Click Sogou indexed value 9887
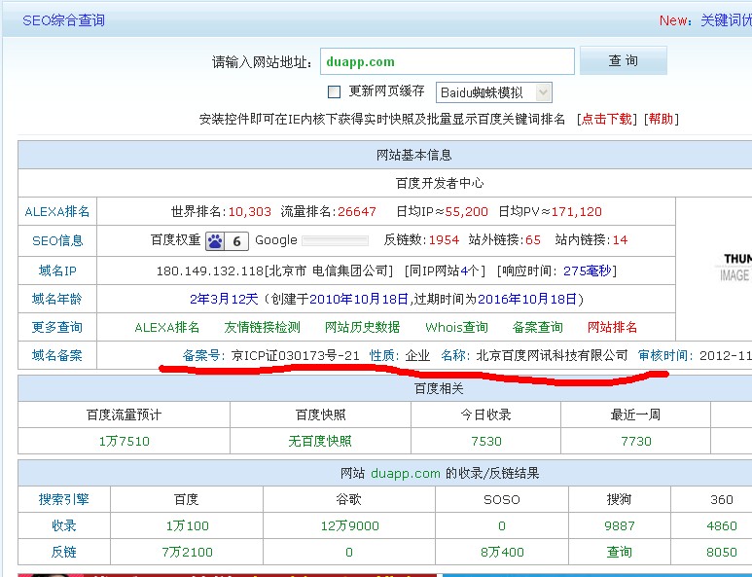The image size is (752, 577). (619, 526)
